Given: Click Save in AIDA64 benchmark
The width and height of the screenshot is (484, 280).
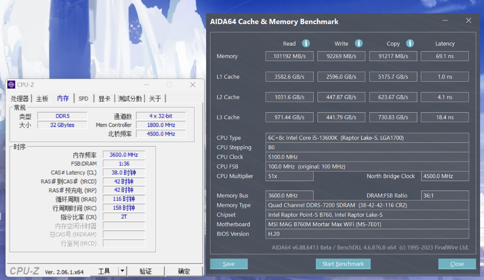Looking at the screenshot, I should pos(229,264).
